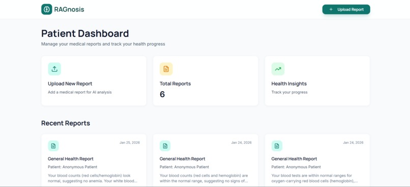Click the file icon on the report starting 'Your blood counts (red cells and hemoglobin)'
Screen dimensions: 410x187
[x=165, y=146]
